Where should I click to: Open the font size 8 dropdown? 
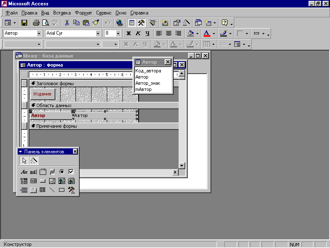pyautogui.click(x=118, y=33)
